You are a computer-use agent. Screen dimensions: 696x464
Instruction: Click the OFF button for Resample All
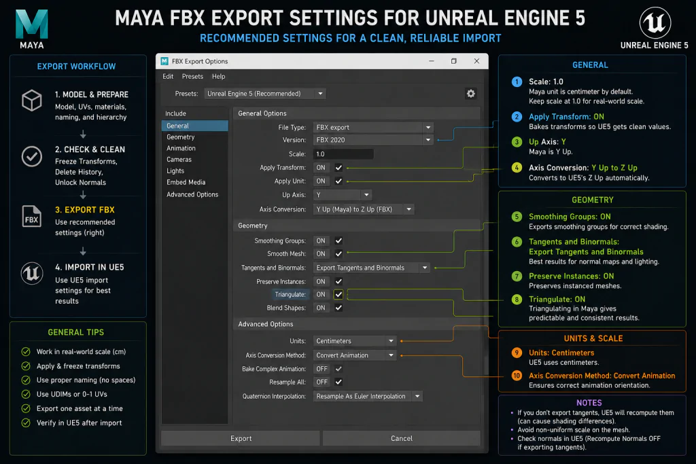pos(321,382)
